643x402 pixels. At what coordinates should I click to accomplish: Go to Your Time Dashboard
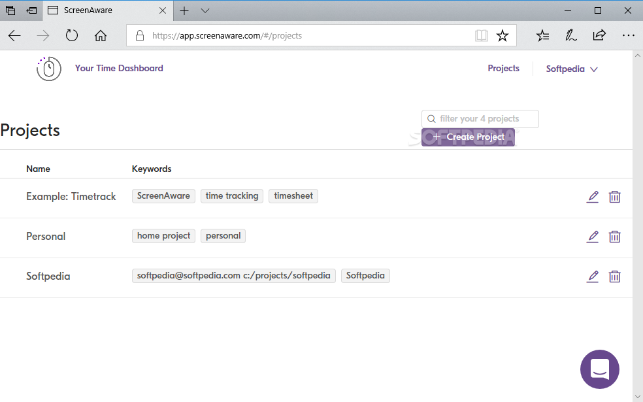(119, 69)
